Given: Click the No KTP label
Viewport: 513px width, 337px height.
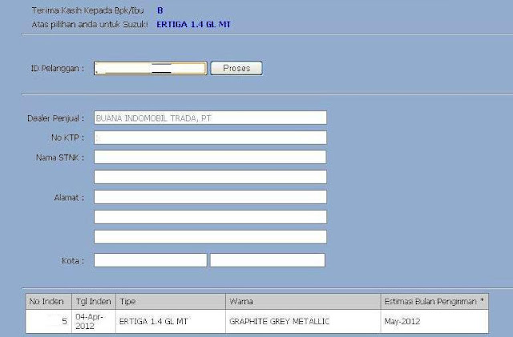Looking at the screenshot, I should click(x=67, y=138).
